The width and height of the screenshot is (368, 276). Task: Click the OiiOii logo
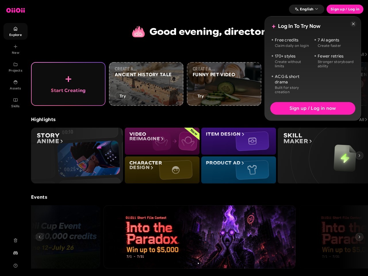(x=16, y=10)
